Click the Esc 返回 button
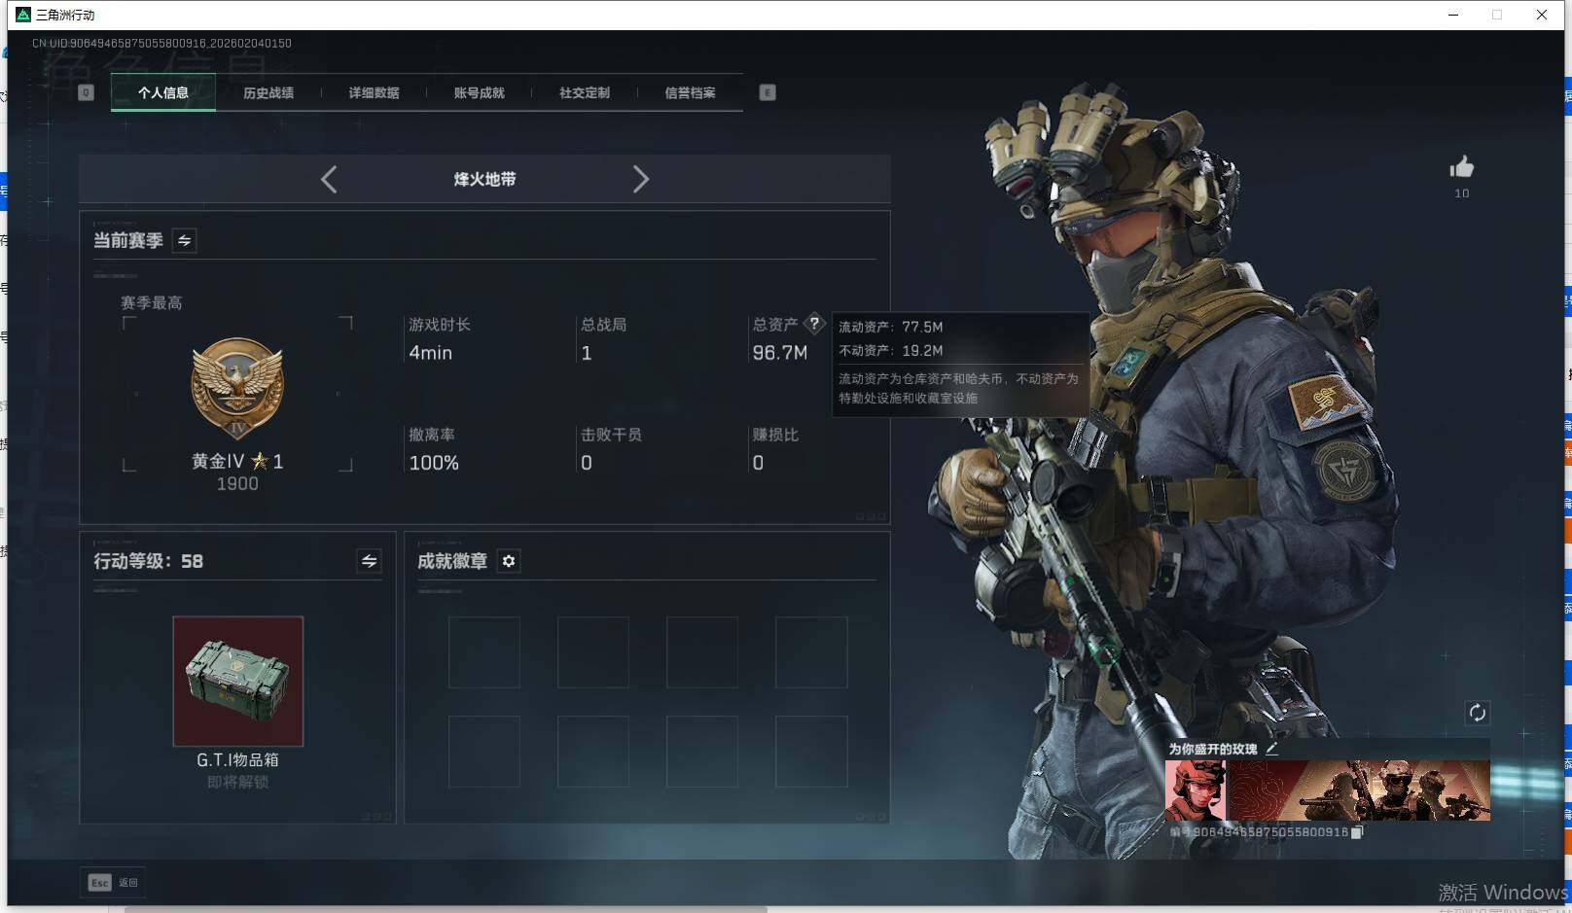Viewport: 1572px width, 913px height. (111, 882)
